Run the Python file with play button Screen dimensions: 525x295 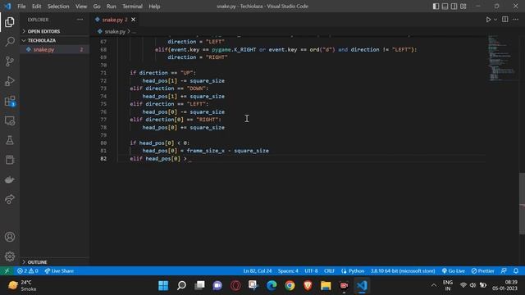pyautogui.click(x=489, y=20)
